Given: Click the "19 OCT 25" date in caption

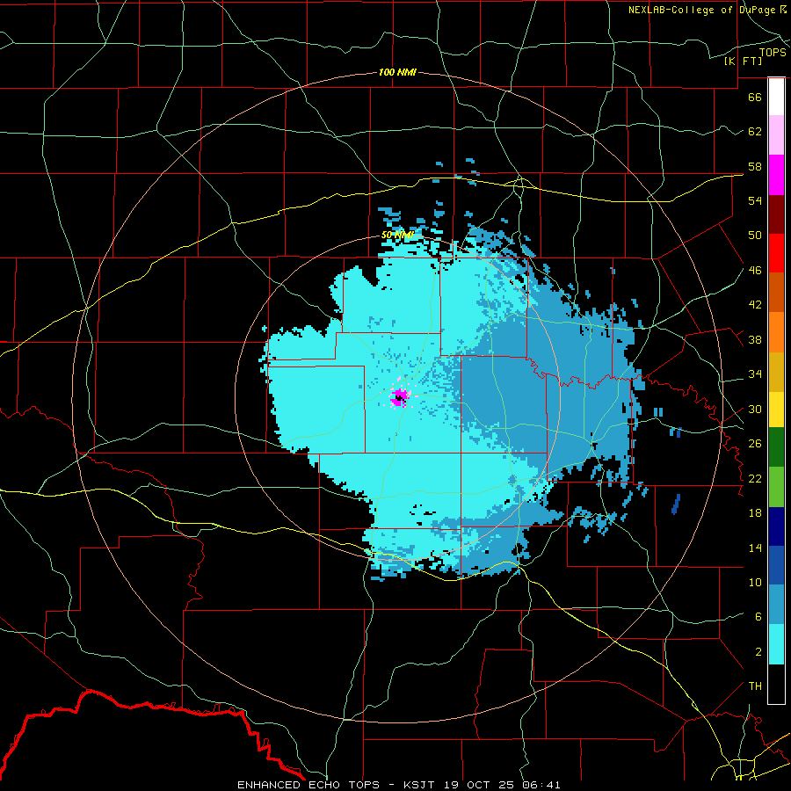Looking at the screenshot, I should (x=480, y=785).
